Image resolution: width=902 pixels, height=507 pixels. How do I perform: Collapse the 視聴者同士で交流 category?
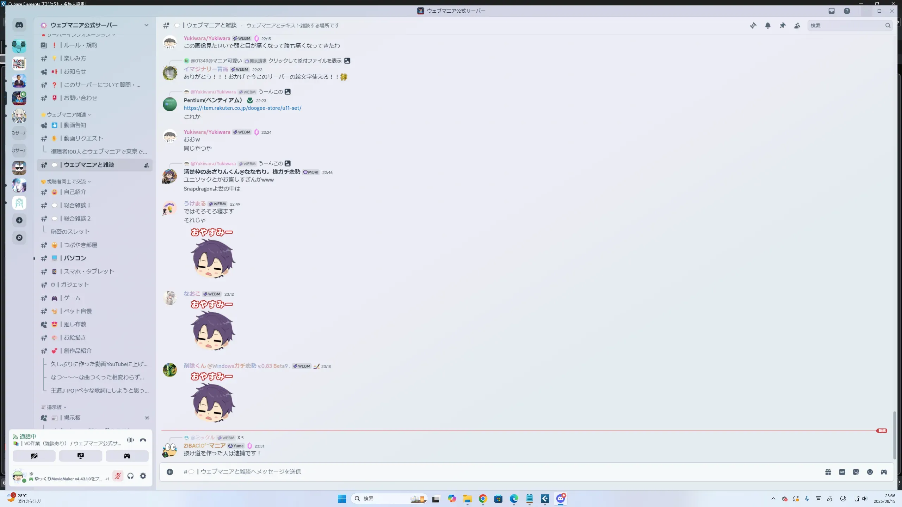[x=66, y=181]
